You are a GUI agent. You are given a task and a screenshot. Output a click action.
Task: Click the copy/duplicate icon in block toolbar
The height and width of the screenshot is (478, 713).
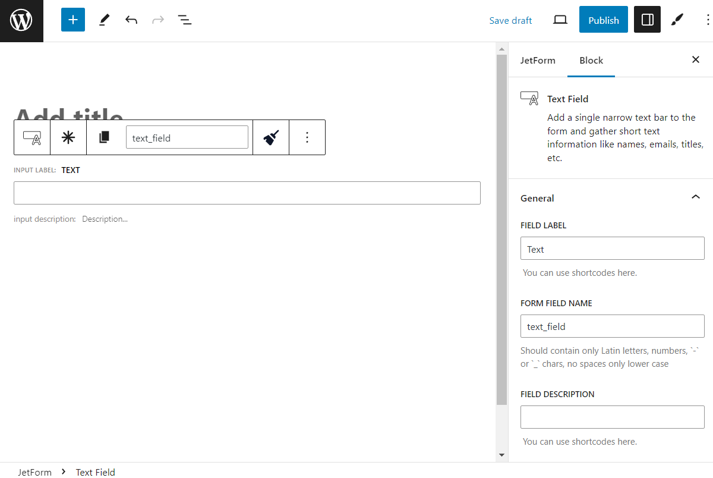[105, 137]
